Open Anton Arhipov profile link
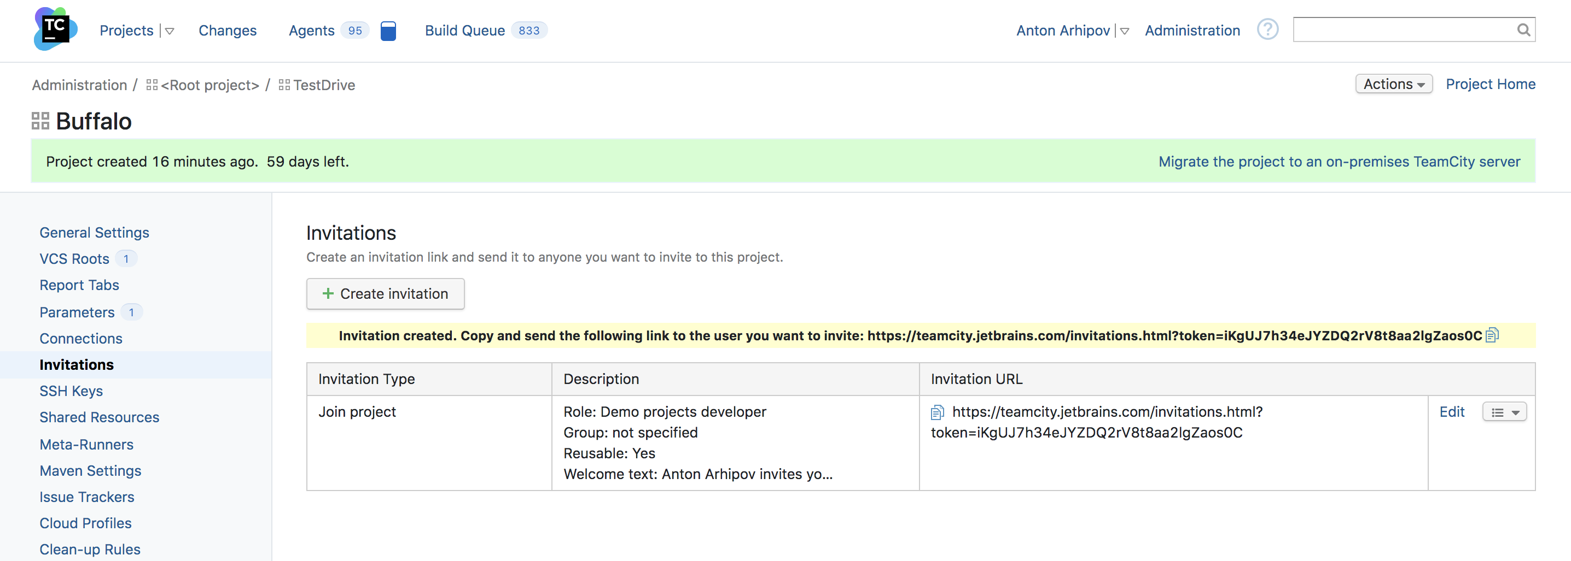Image resolution: width=1571 pixels, height=561 pixels. point(1063,31)
